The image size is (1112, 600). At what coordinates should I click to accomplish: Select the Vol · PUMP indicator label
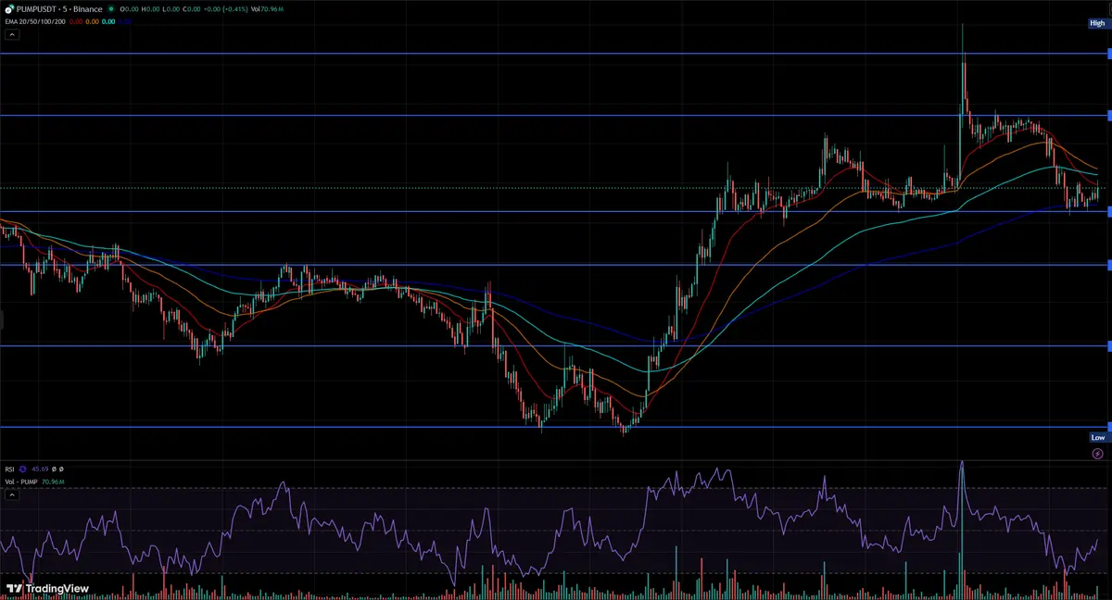click(21, 482)
